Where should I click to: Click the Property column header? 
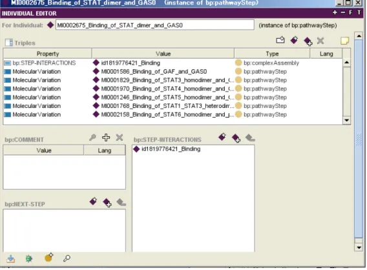48,54
